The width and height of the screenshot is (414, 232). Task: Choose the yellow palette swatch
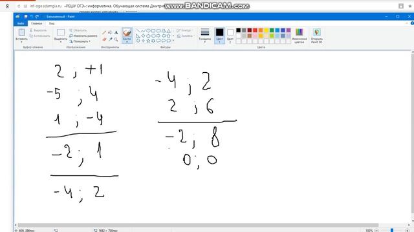[266, 30]
